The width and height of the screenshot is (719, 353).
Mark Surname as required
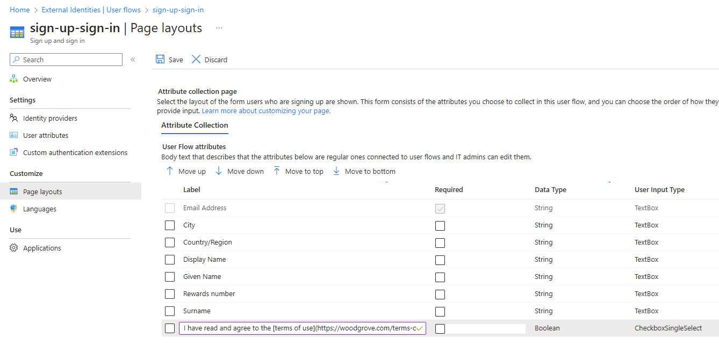pyautogui.click(x=440, y=311)
